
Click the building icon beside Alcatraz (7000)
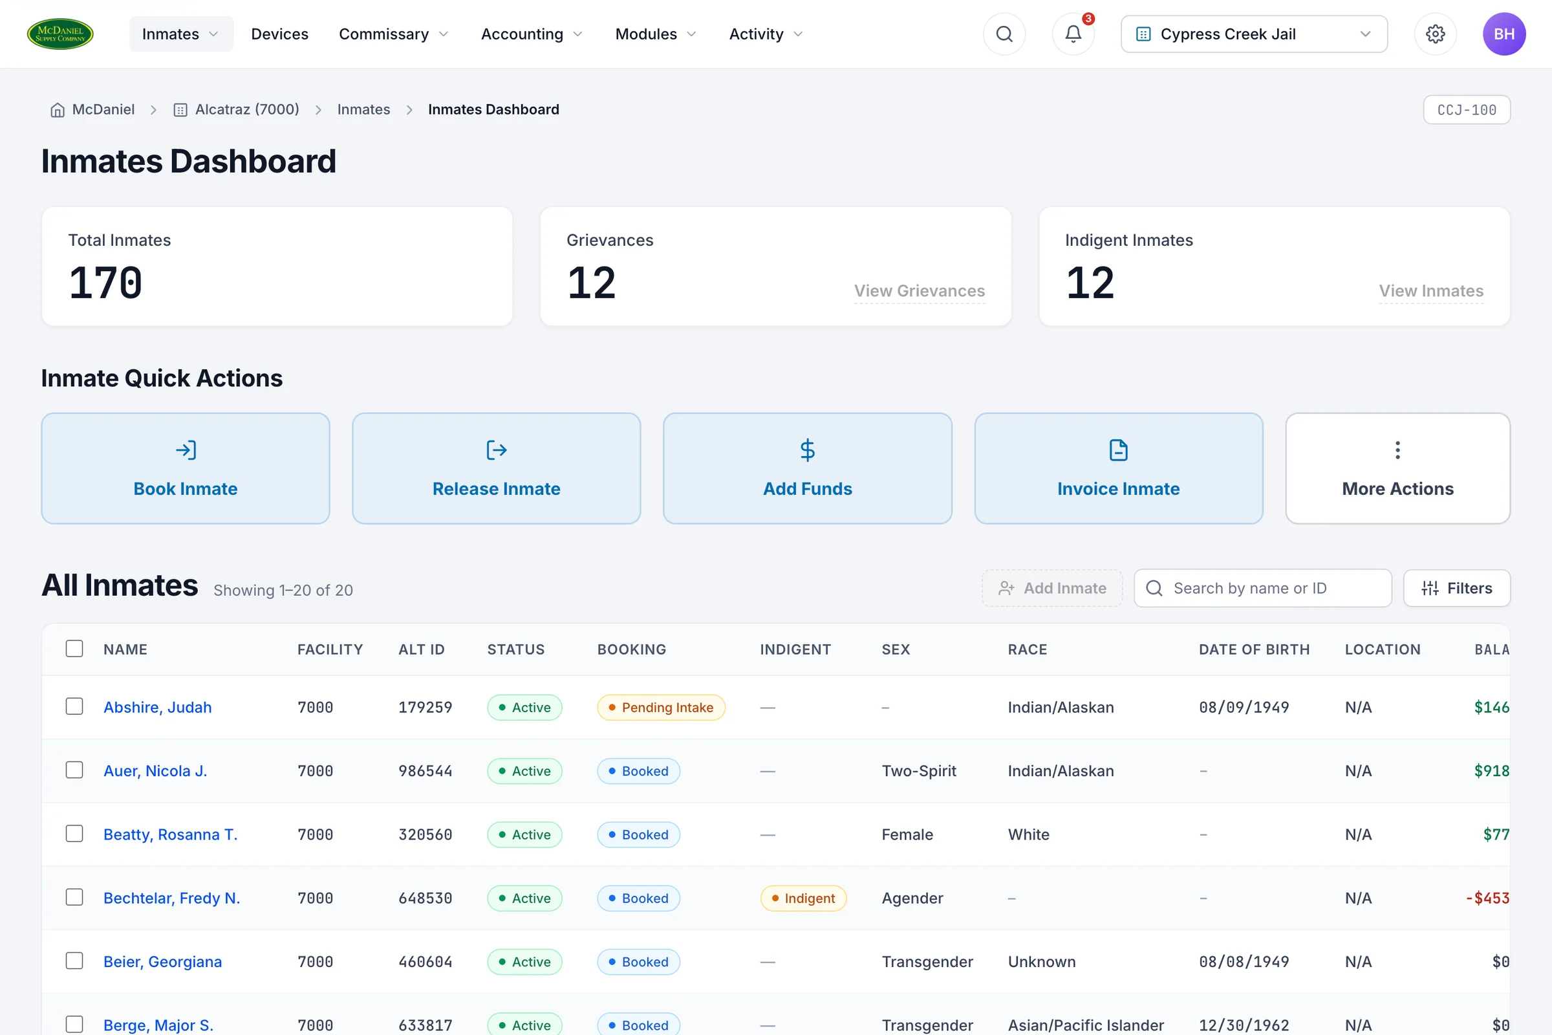point(180,109)
